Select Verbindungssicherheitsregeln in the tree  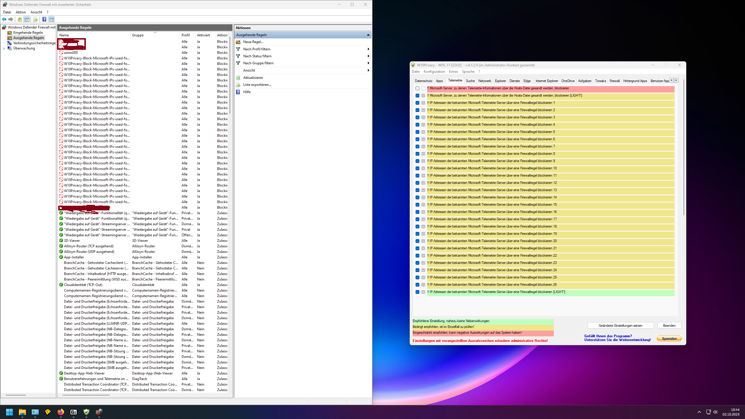[34, 43]
